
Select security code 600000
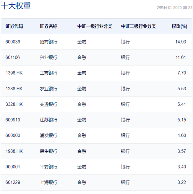tap(13, 135)
